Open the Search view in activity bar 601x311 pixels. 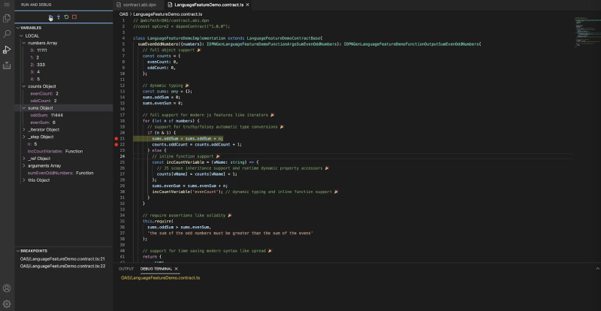click(x=7, y=33)
